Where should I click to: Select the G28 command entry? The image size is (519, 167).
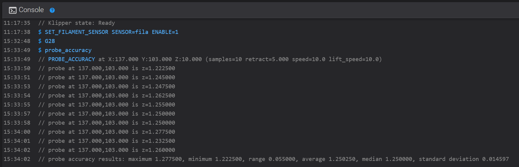pos(50,41)
